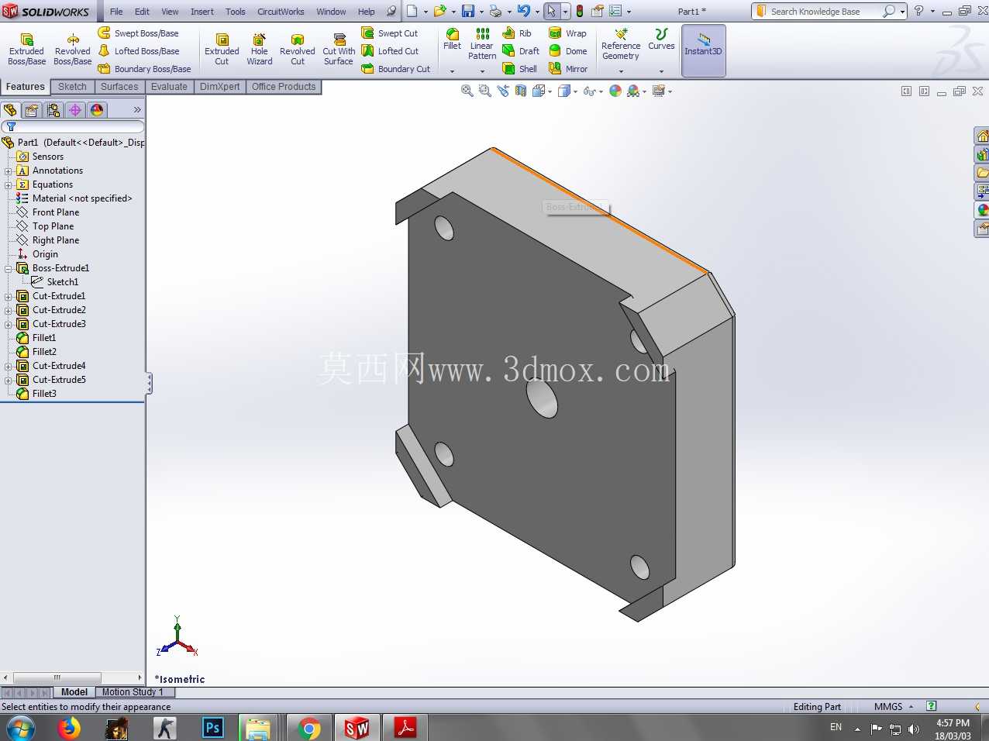Activate the Fillet tool

click(453, 40)
